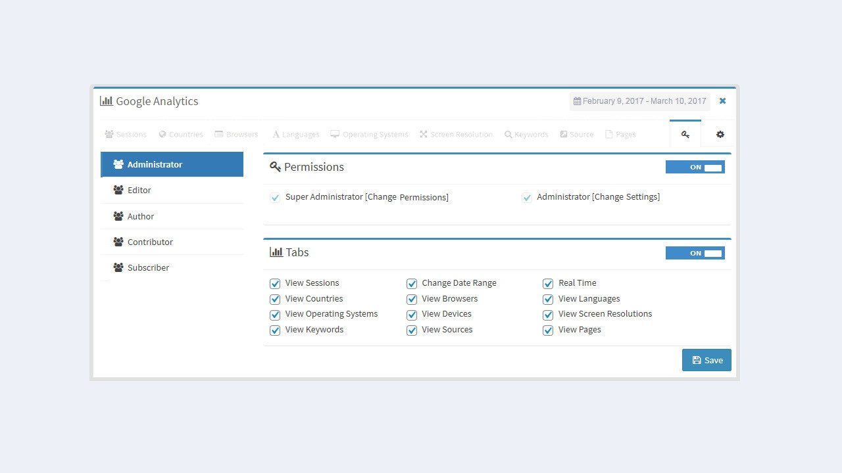The image size is (842, 473).
Task: Switch off the Tabs ON toggle
Action: 695,253
